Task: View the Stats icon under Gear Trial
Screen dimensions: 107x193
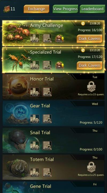Action: pos(47,119)
